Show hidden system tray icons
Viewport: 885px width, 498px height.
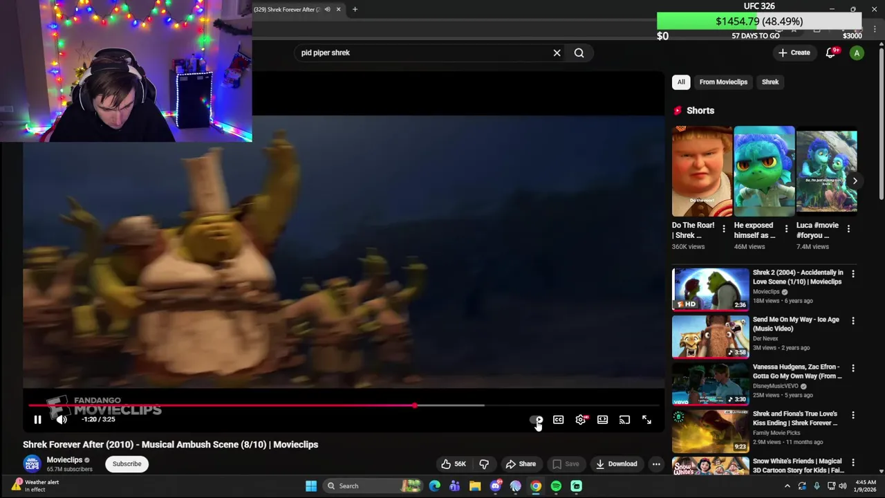click(x=787, y=486)
